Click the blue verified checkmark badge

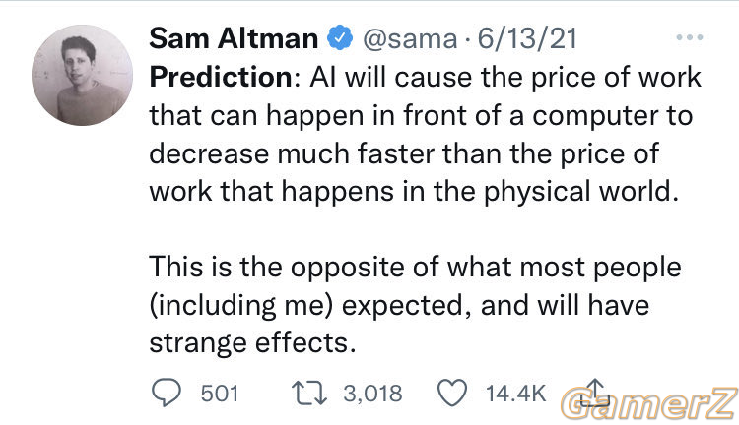340,38
